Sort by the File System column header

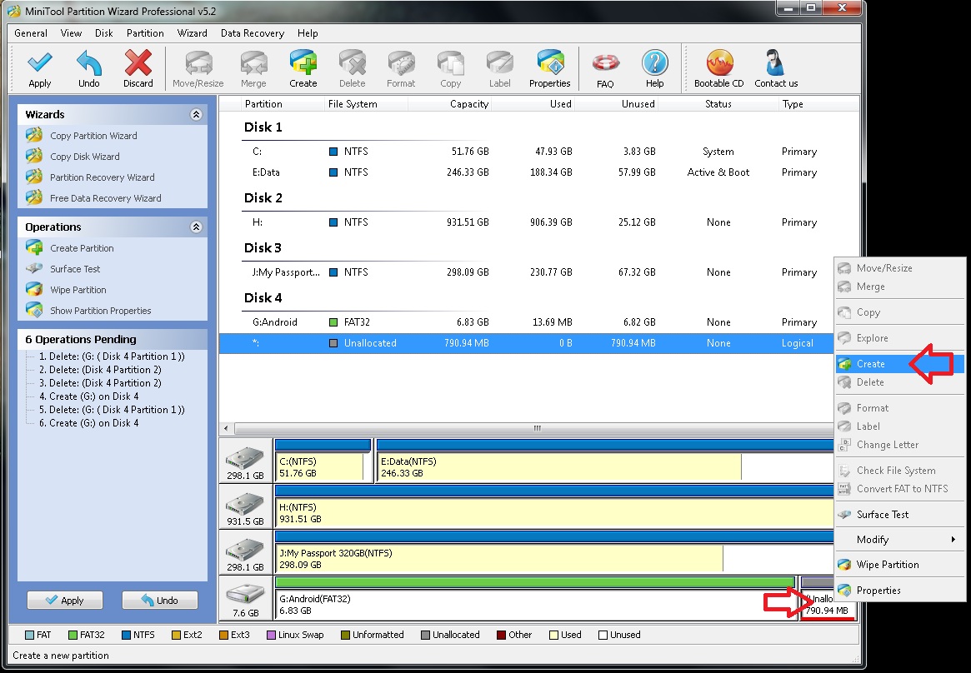tap(365, 104)
